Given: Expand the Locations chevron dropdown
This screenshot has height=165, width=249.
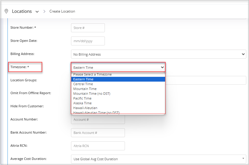Looking at the screenshot, I should tap(37, 12).
